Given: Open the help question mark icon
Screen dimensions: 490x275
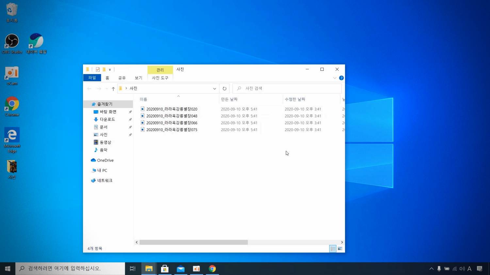Looking at the screenshot, I should pyautogui.click(x=341, y=78).
